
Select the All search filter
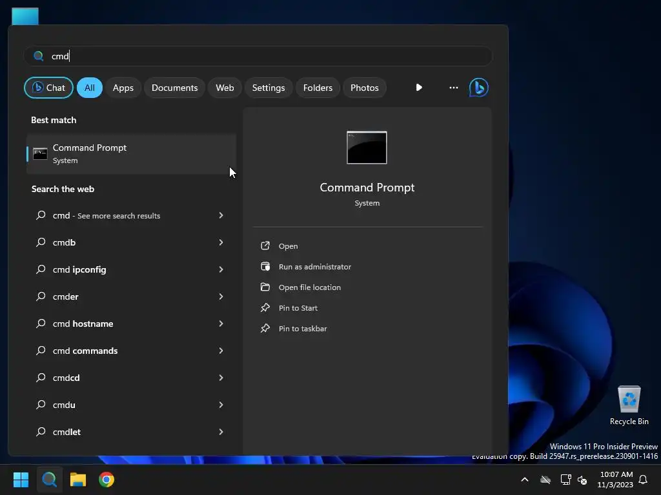[89, 88]
